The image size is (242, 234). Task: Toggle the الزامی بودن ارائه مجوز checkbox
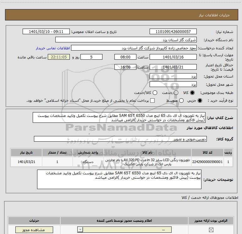pyautogui.click(x=211, y=230)
